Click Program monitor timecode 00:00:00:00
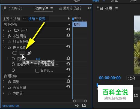Screen dimensions: 140x109 (110, 78)
